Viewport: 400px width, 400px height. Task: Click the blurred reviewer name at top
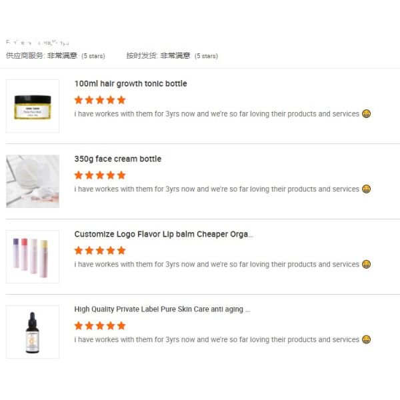tap(37, 43)
